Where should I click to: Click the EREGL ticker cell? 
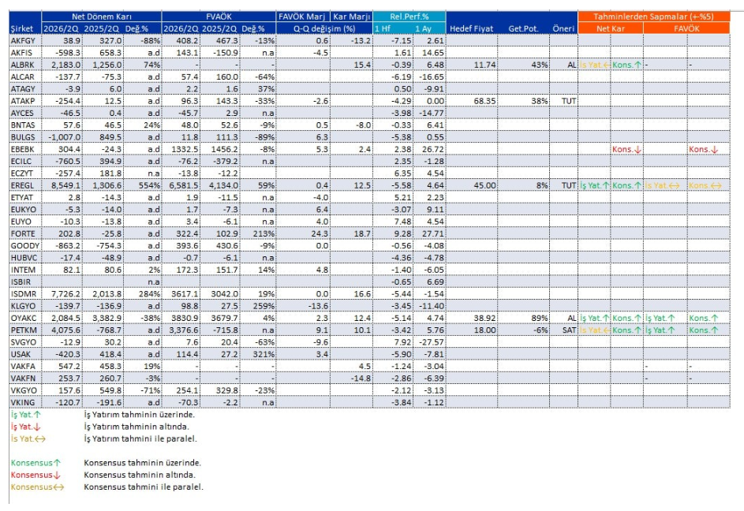click(25, 185)
